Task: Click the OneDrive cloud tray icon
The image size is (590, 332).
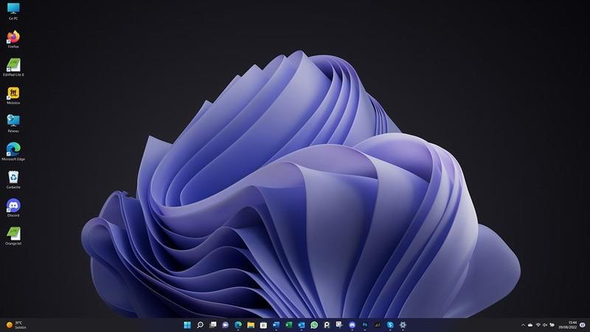Action: [x=530, y=325]
